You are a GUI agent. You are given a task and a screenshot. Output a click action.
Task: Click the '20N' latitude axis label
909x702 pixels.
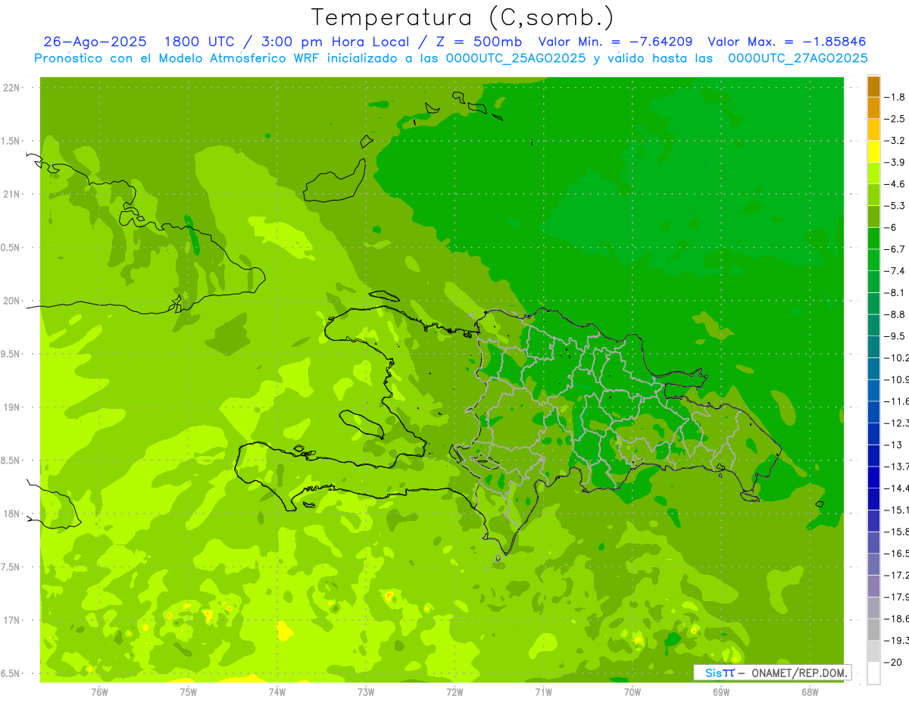tap(11, 301)
